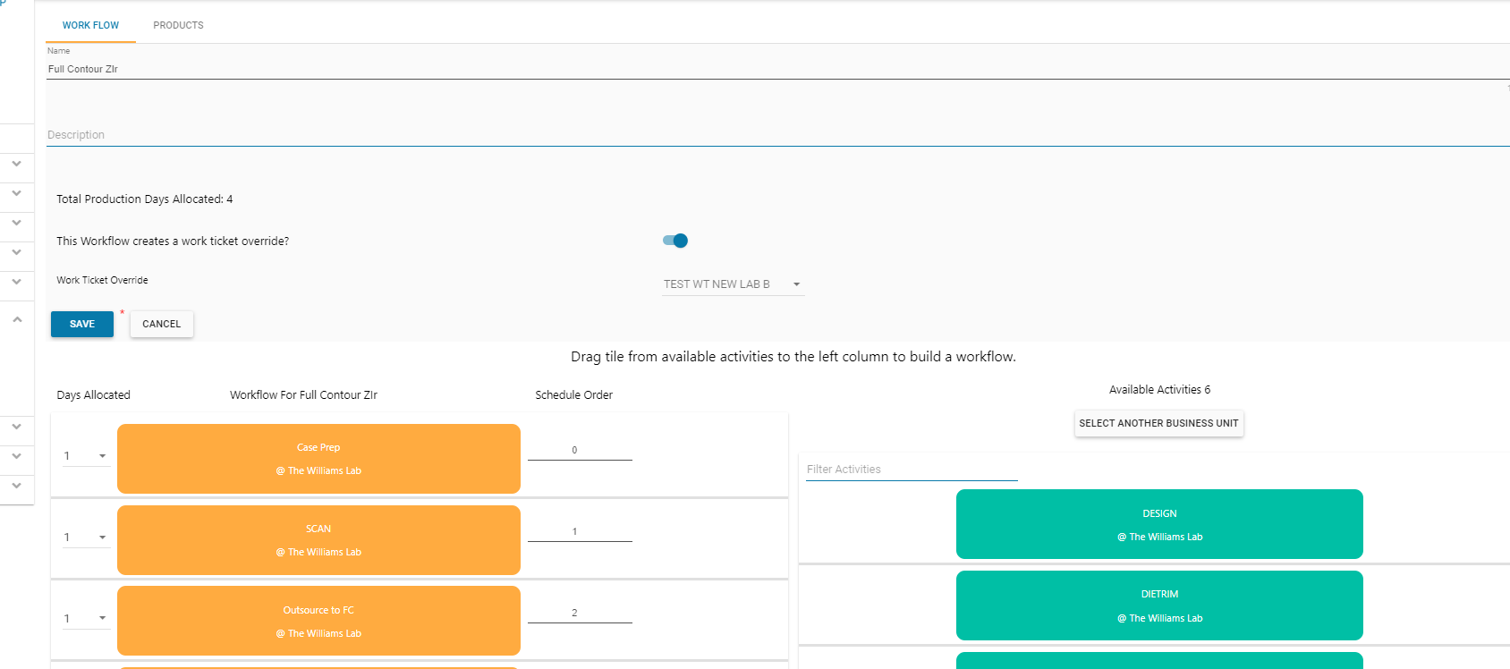
Task: Click the Available Activities 6 label
Action: [x=1159, y=390]
